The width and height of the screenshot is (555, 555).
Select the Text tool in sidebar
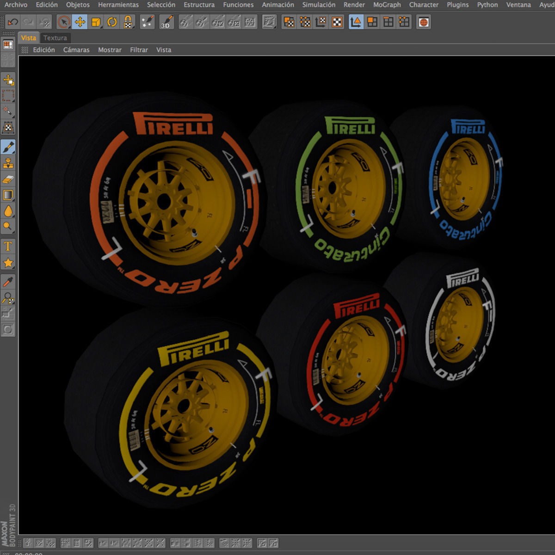point(8,246)
